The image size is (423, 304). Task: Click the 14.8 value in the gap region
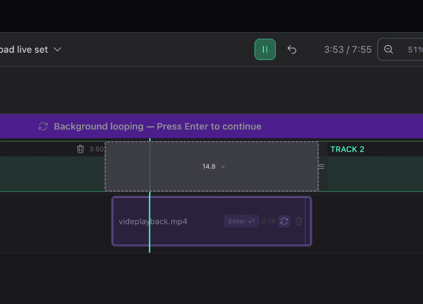(209, 167)
